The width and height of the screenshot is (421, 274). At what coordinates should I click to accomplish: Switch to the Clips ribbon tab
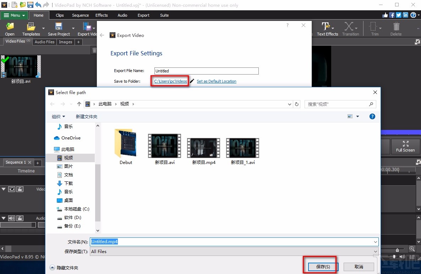coord(60,15)
